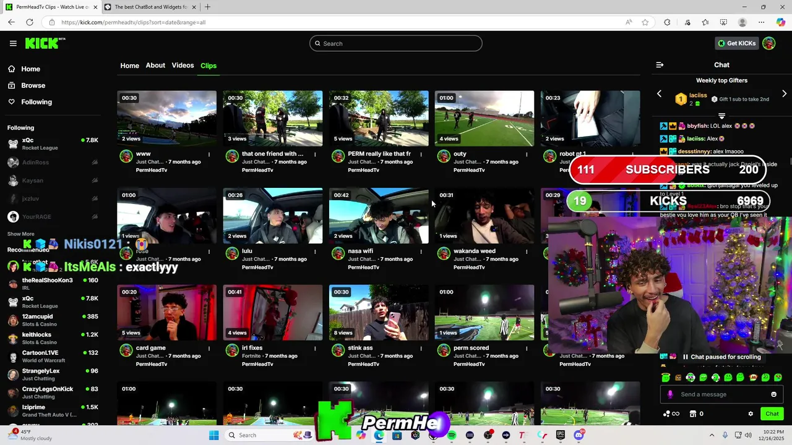Screen dimensions: 792x445
Task: Open theRealShooKon3 channel in sidebar
Action: coord(53,284)
